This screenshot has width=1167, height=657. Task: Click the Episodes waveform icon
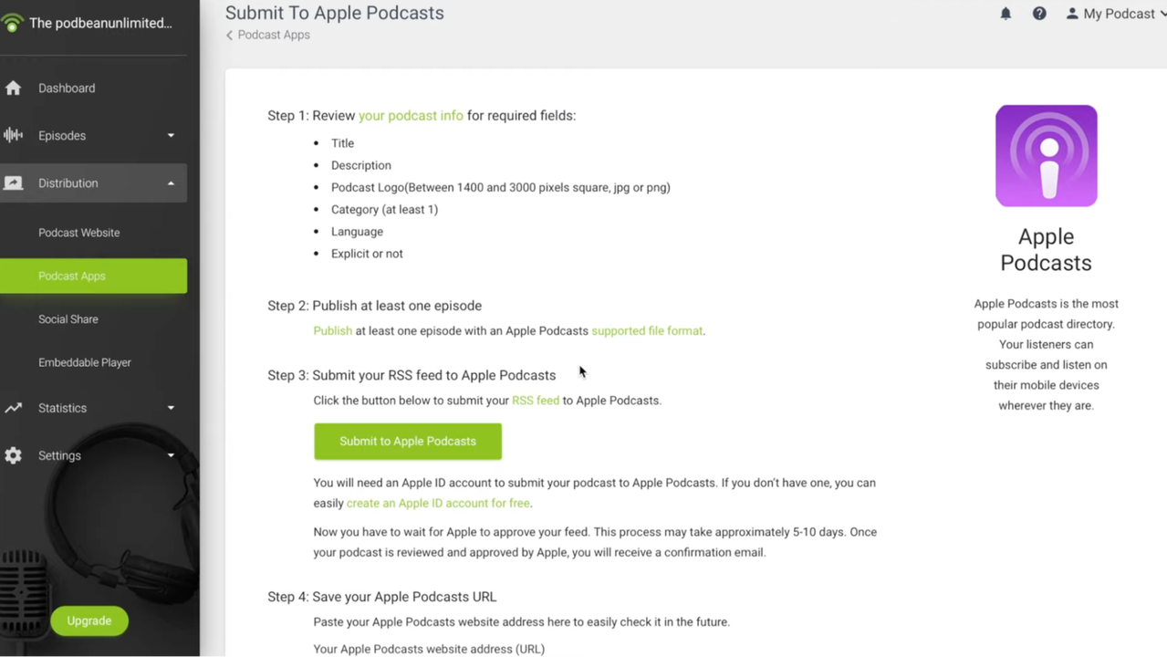click(x=13, y=136)
